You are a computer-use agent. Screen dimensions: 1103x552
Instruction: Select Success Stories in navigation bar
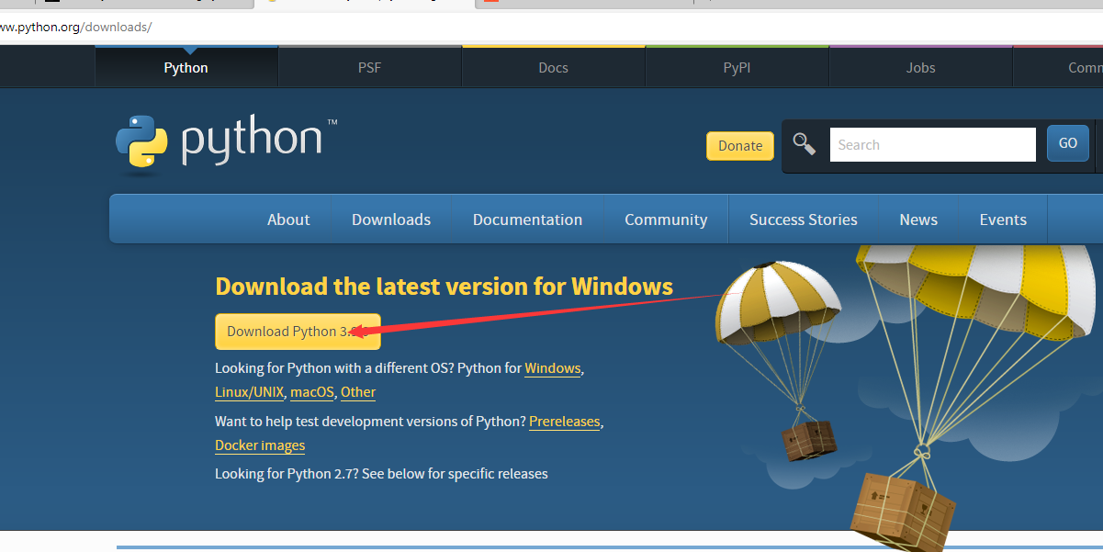tap(803, 220)
